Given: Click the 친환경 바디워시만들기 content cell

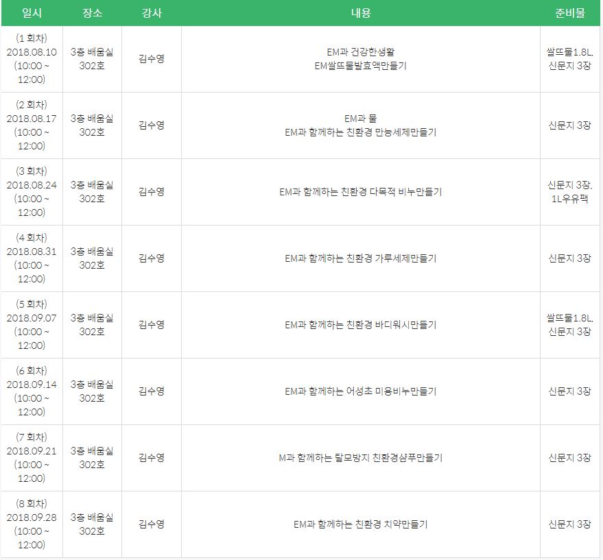Looking at the screenshot, I should pyautogui.click(x=360, y=325).
